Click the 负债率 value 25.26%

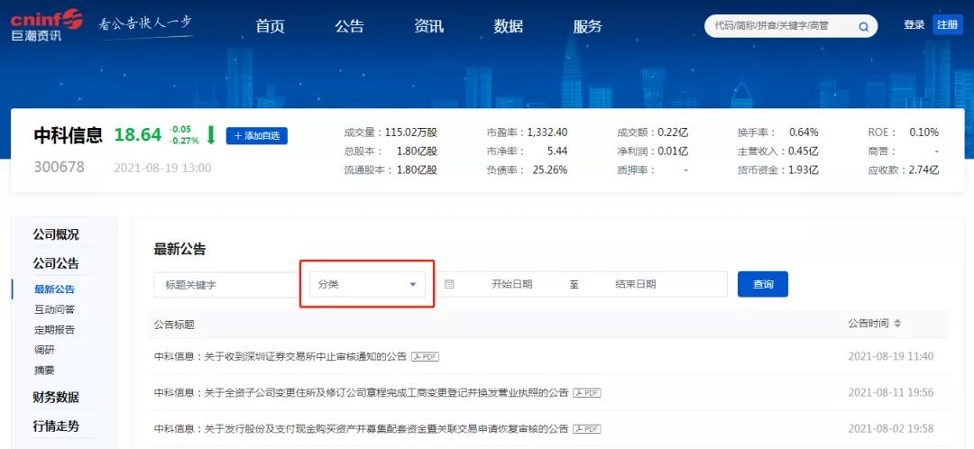coord(550,170)
